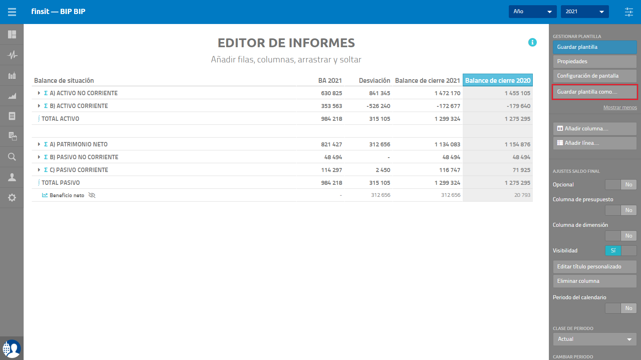The height and width of the screenshot is (360, 641).
Task: Click the sigma icon of A) PATRIMONIO NETO
Action: 46,144
